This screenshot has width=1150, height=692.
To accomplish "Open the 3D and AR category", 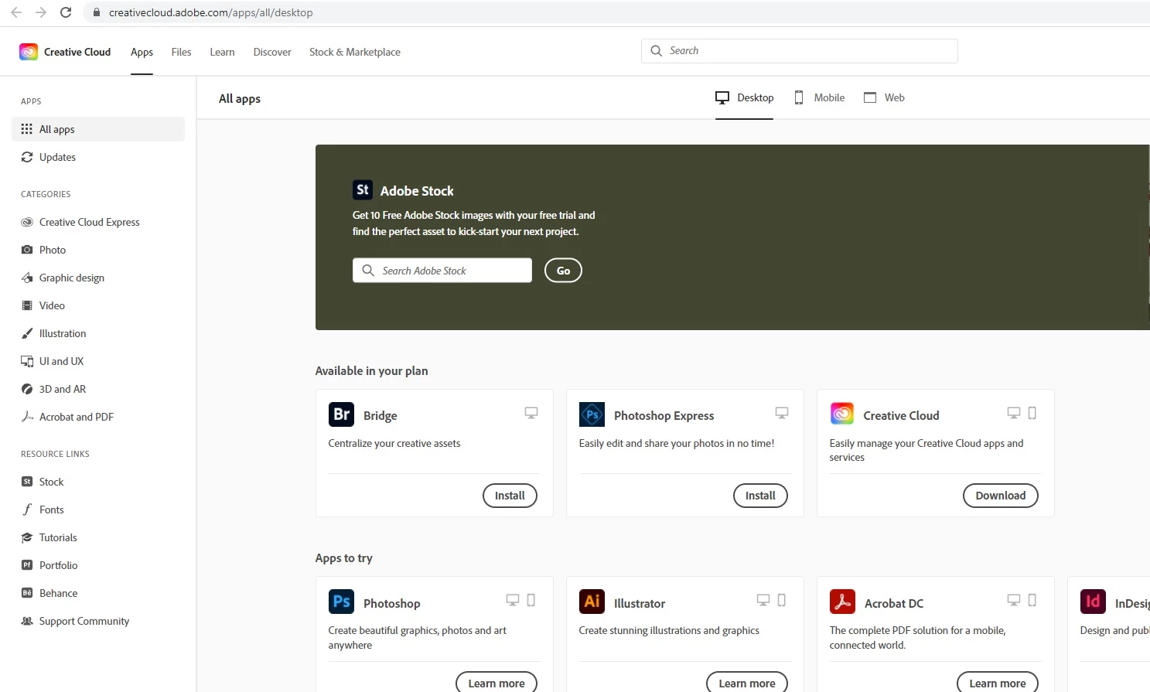I will pos(98,389).
